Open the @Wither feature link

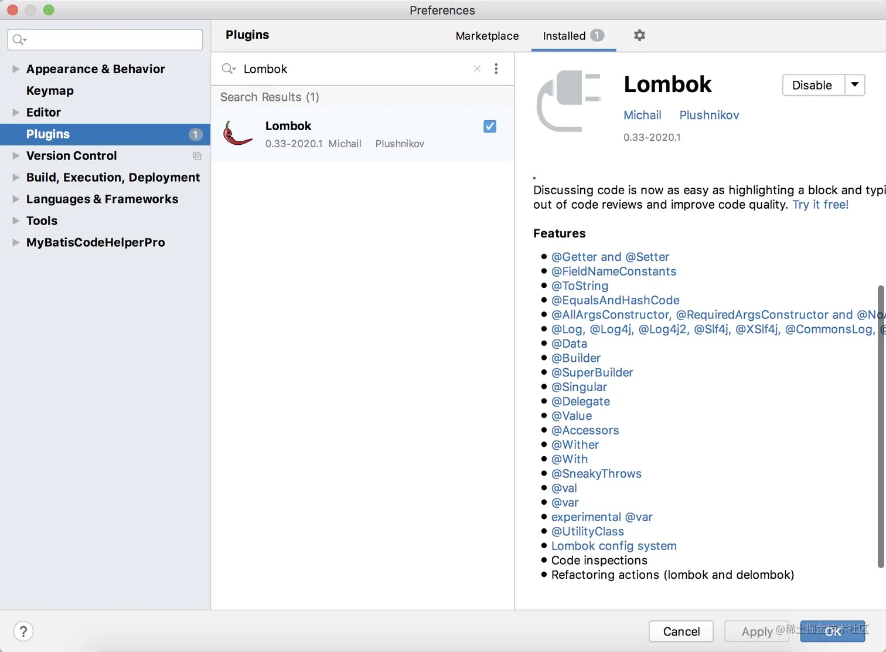point(575,445)
